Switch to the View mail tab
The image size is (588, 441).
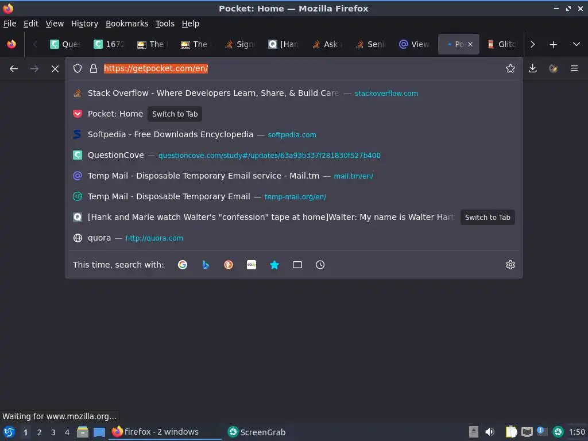415,44
